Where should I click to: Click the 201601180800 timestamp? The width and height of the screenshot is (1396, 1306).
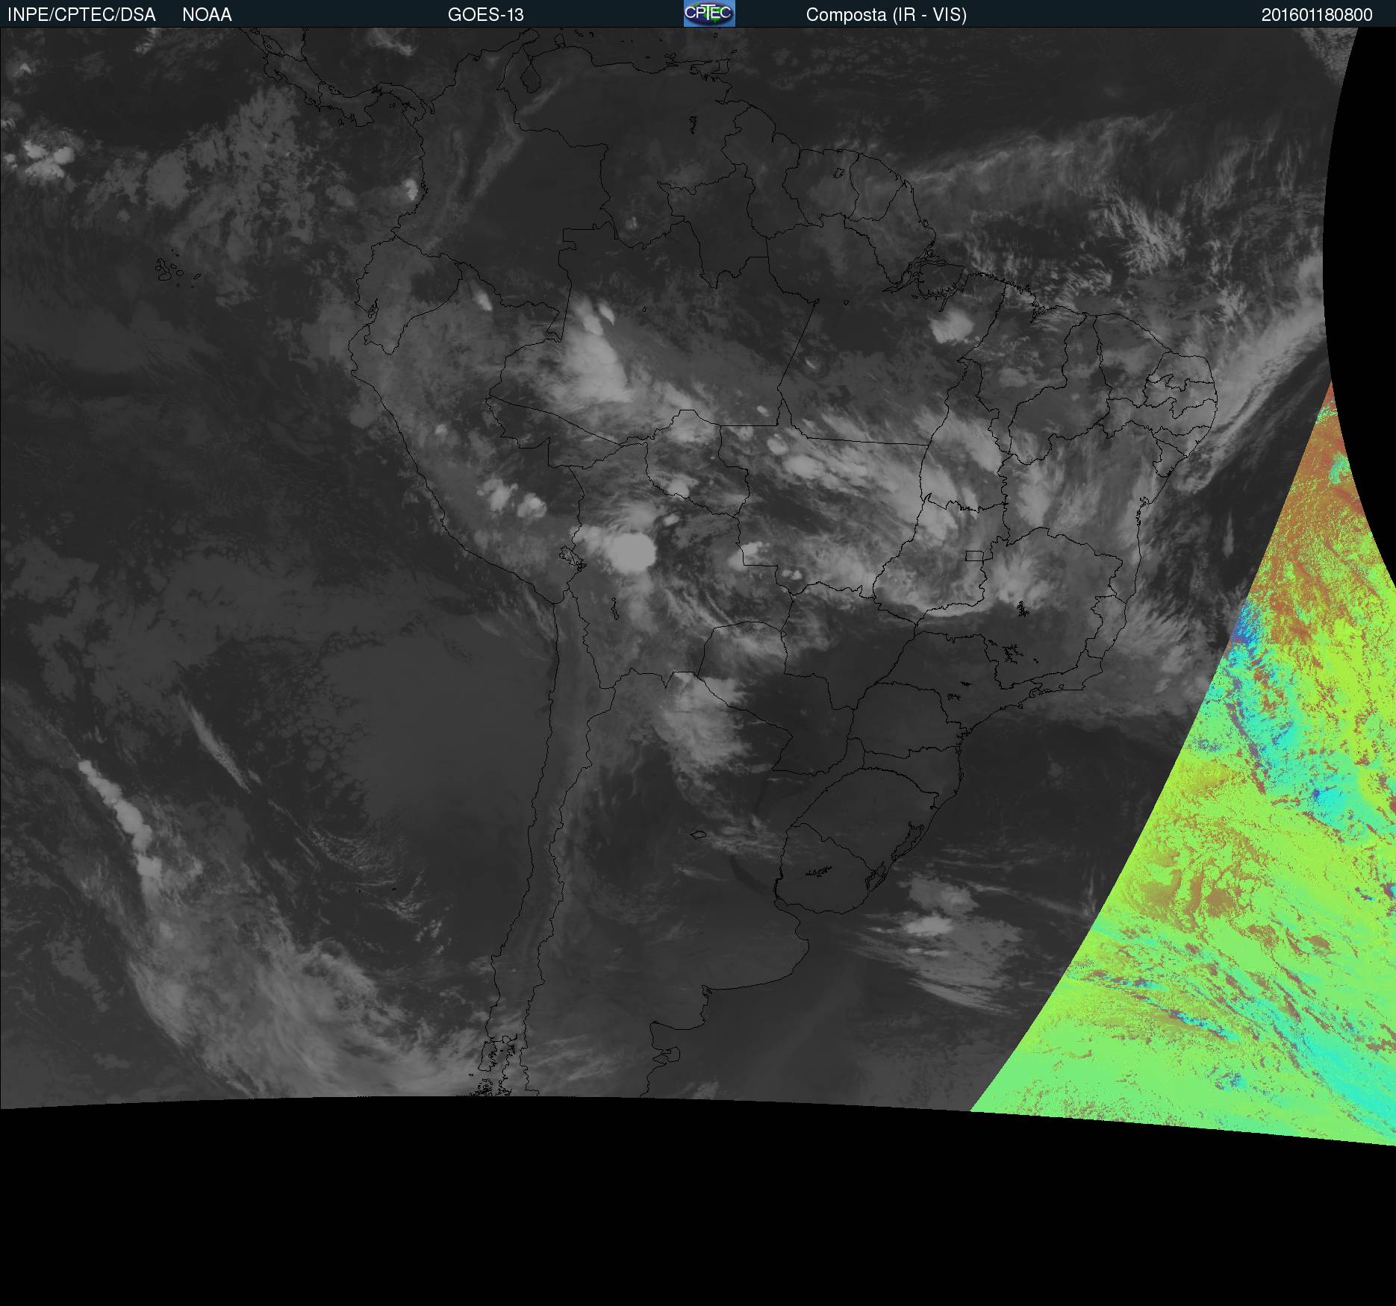tap(1317, 15)
